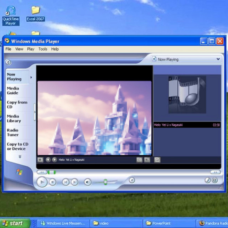Skip to previous track

(x=66, y=182)
